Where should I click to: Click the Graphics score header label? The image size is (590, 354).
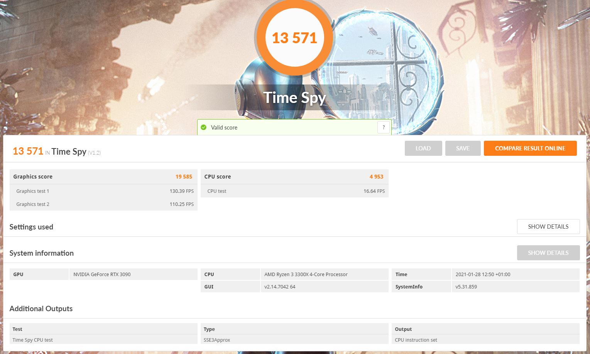tap(33, 177)
